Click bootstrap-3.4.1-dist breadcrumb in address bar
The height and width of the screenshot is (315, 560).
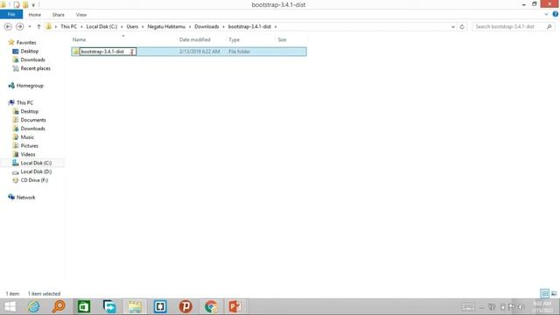point(249,27)
